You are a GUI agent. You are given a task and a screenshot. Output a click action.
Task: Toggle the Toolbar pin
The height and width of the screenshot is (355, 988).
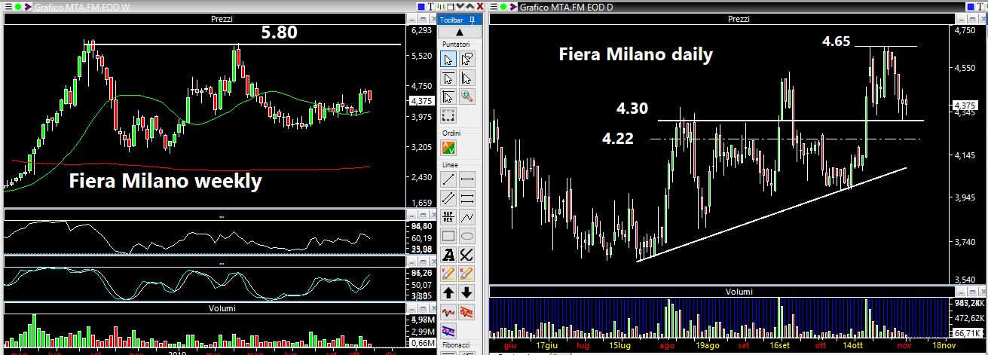click(472, 20)
